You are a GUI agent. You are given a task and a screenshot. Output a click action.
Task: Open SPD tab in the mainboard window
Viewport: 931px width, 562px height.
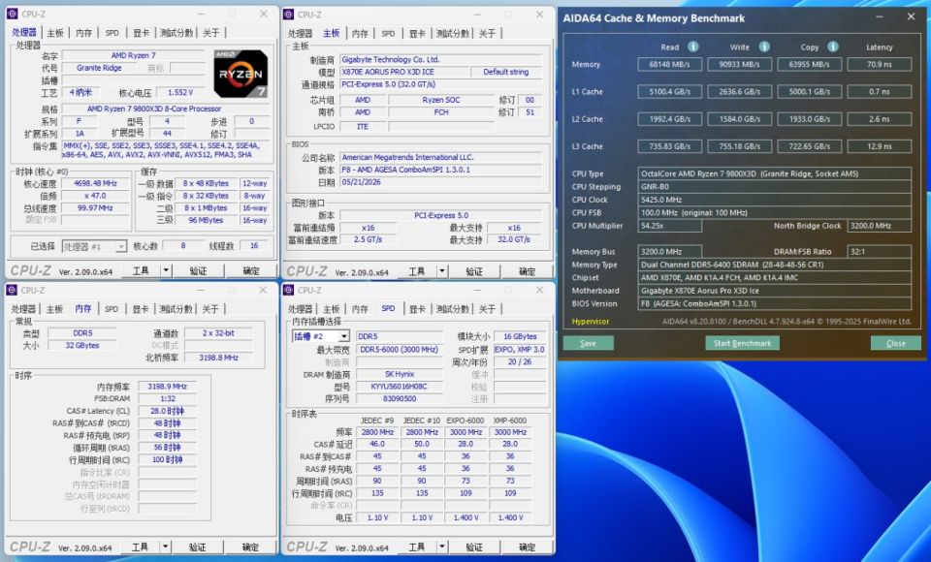[388, 33]
